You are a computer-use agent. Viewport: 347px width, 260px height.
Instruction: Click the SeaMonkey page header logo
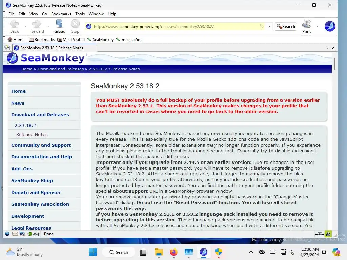pos(46,58)
